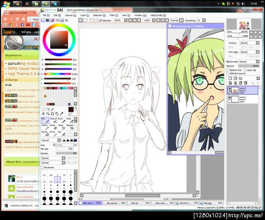Open the Smoothing level dropdown
This screenshot has height=220, width=265.
204,20
